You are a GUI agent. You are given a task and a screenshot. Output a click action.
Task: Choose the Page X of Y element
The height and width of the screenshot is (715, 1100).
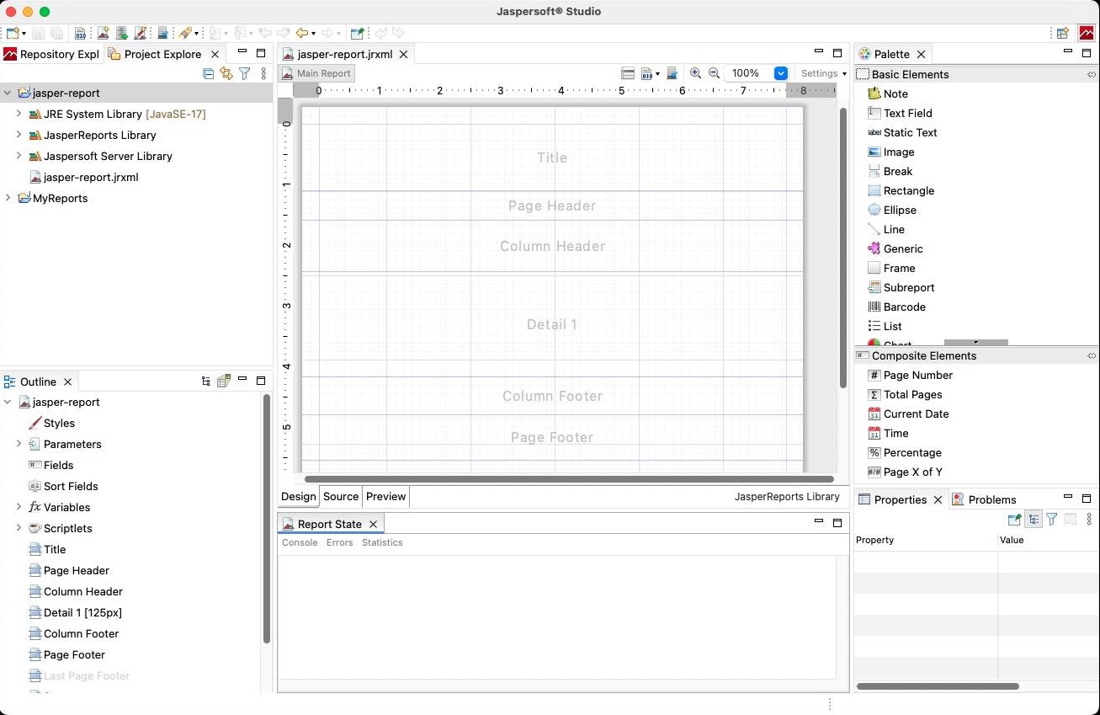905,472
